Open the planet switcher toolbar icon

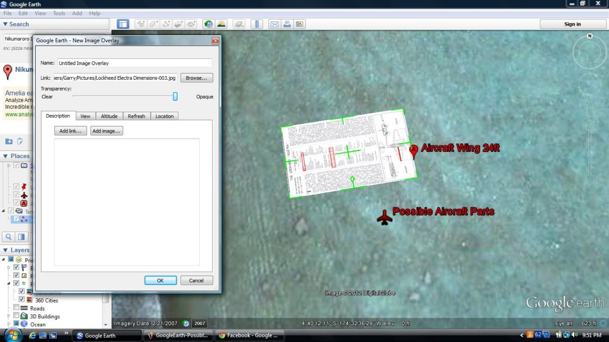click(239, 24)
